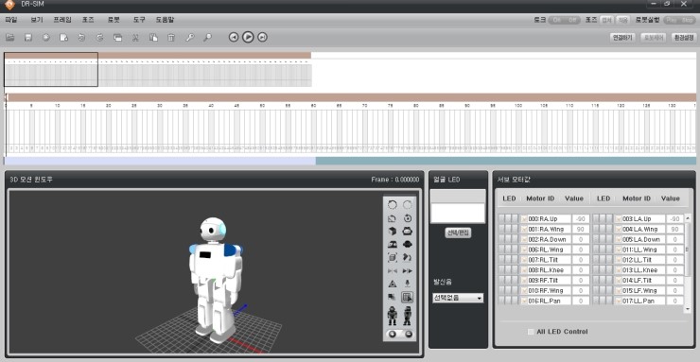The width and height of the screenshot is (700, 362).
Task: Enable the All LED Control checkbox
Action: coord(531,332)
